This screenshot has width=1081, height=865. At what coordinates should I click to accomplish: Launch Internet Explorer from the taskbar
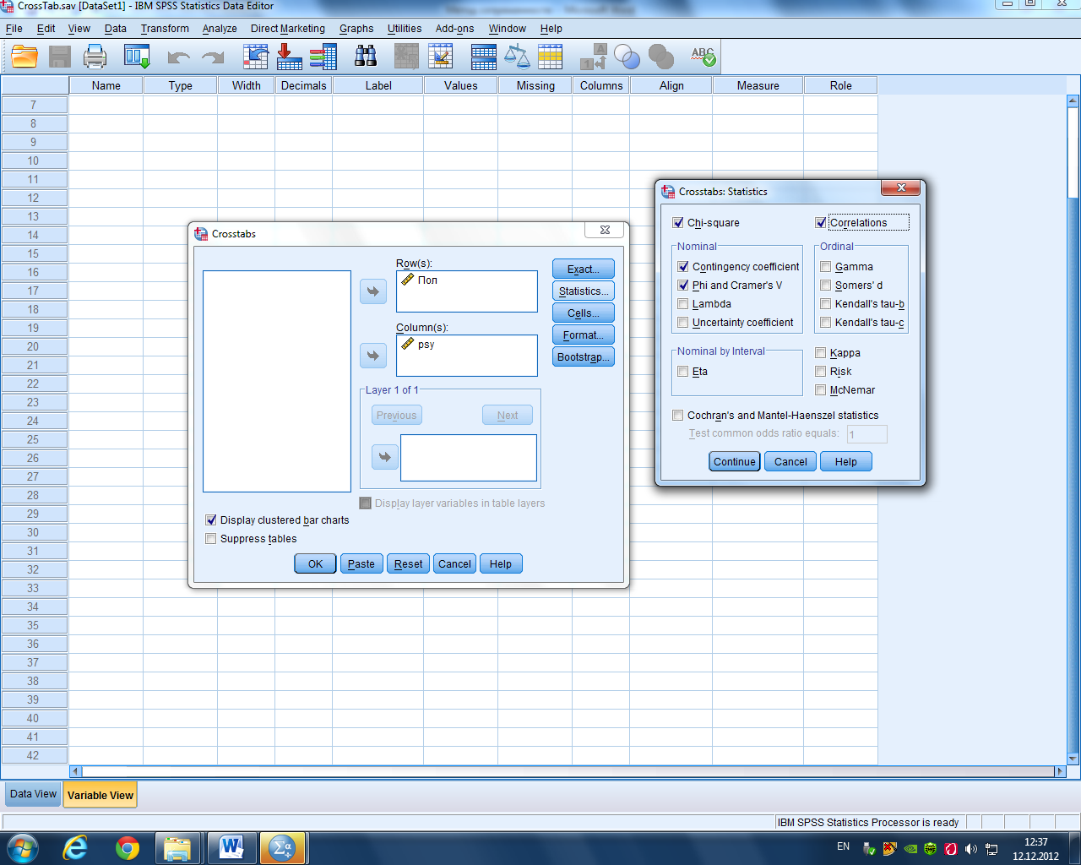coord(76,847)
